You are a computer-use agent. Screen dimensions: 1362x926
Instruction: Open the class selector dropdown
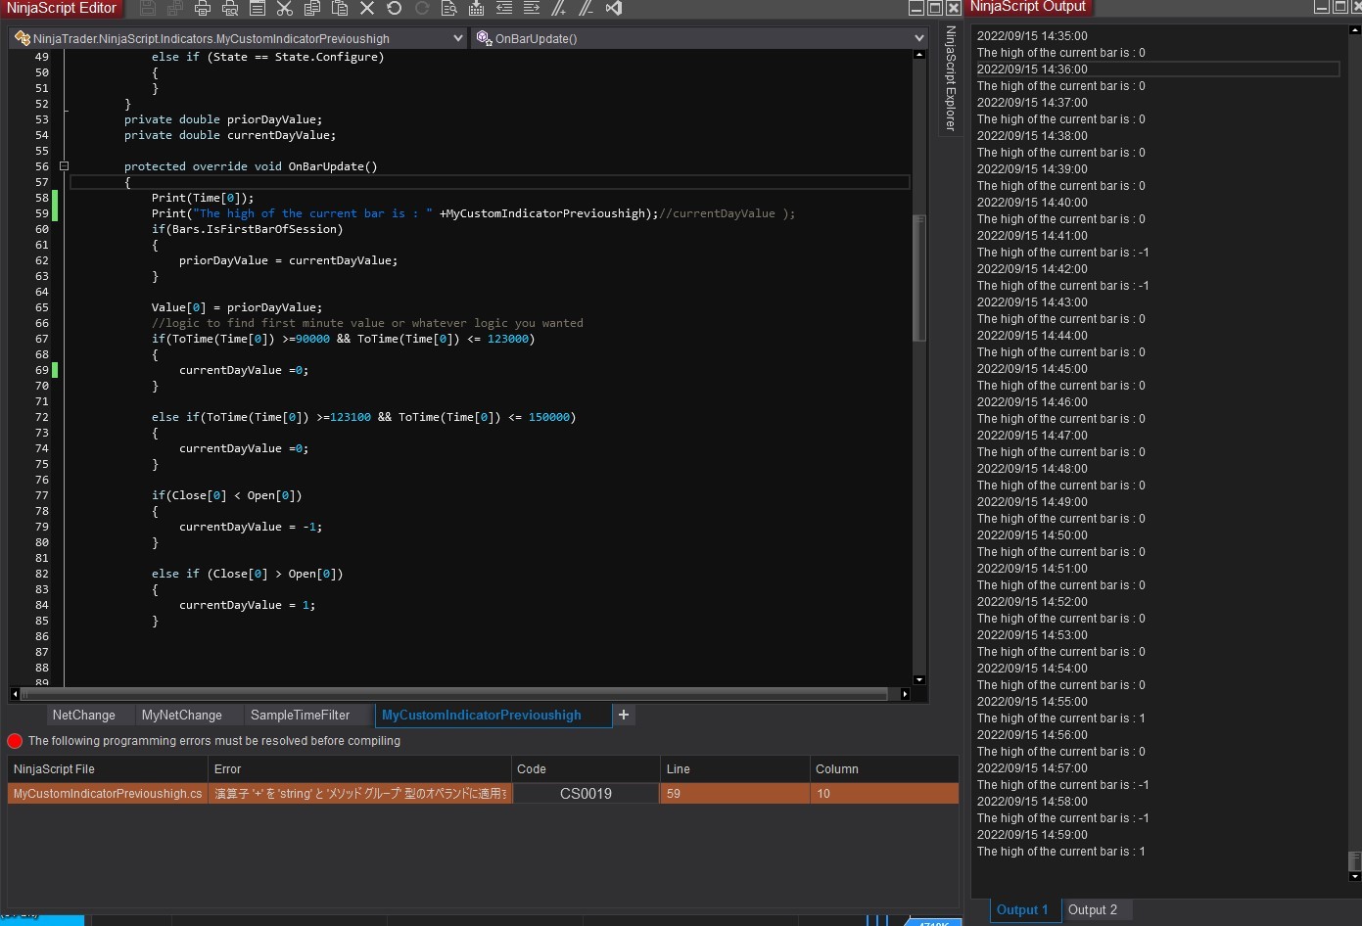pos(457,38)
